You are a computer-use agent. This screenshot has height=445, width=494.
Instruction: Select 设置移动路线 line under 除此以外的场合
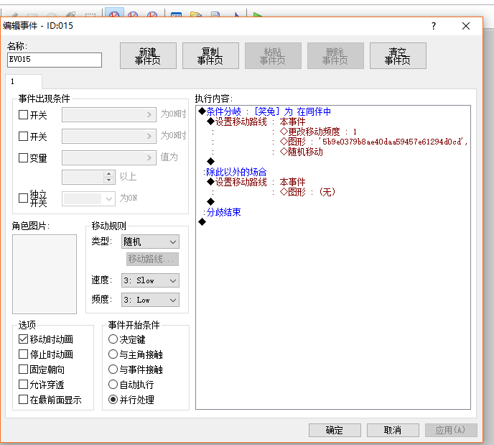(256, 182)
